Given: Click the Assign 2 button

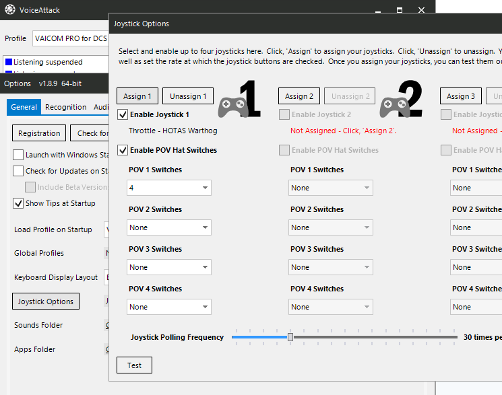Looking at the screenshot, I should click(x=299, y=96).
